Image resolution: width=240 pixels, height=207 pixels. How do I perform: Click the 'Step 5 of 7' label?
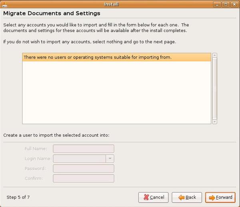click(x=18, y=197)
